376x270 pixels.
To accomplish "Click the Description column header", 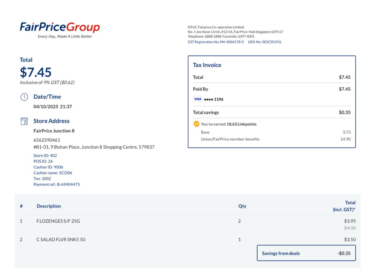I will pyautogui.click(x=49, y=206).
